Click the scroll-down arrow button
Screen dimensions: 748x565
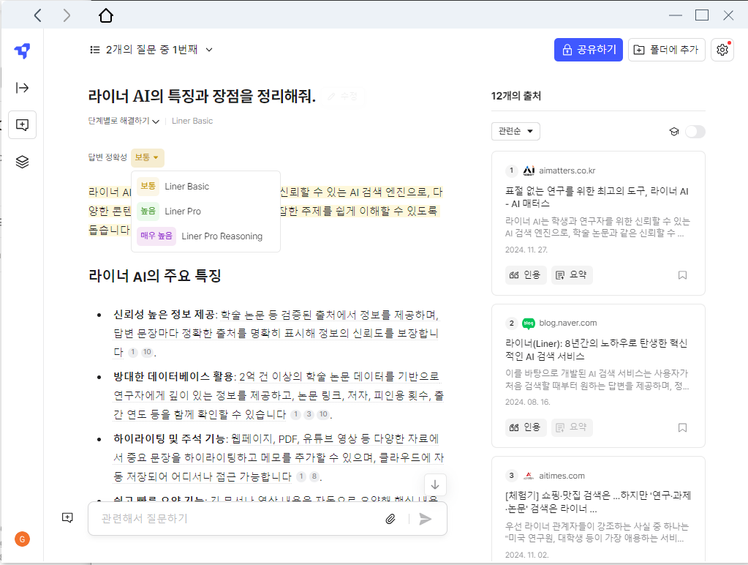point(435,484)
